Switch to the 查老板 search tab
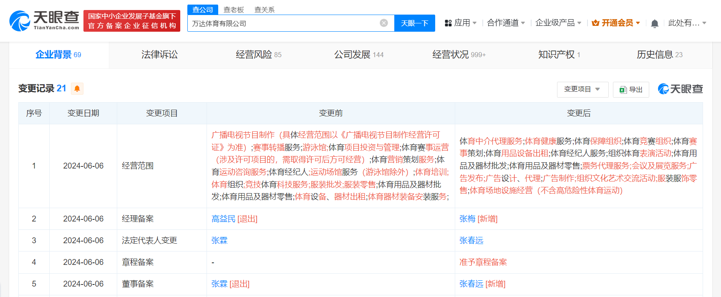Screen dimensions: 721x297 tap(234, 10)
